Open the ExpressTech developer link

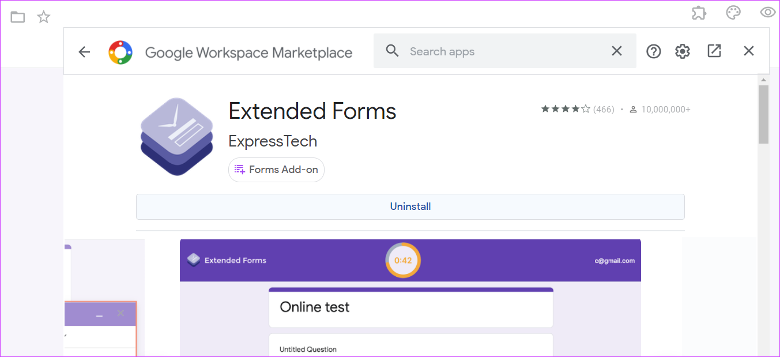tap(273, 141)
